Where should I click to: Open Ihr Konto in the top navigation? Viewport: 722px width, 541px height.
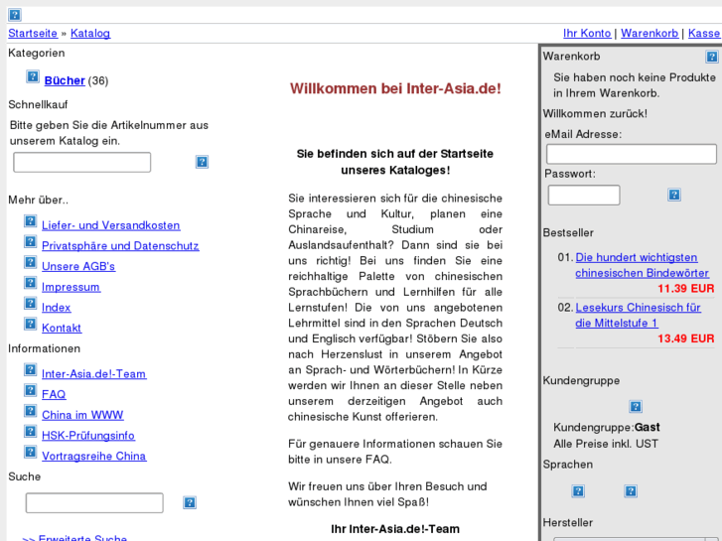point(587,33)
